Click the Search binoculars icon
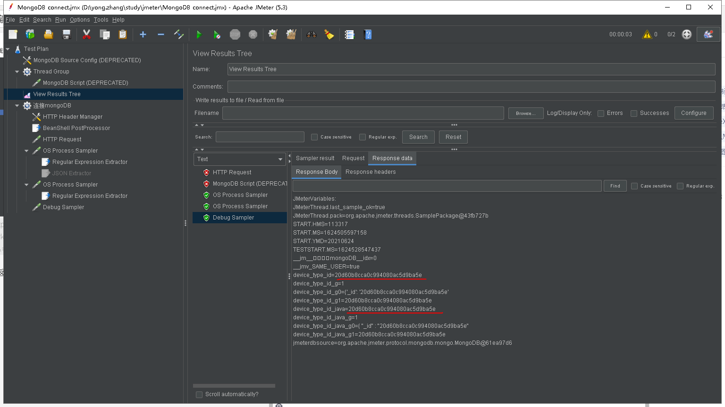 312,34
